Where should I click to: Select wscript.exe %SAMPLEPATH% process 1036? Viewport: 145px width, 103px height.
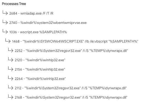click(38, 32)
